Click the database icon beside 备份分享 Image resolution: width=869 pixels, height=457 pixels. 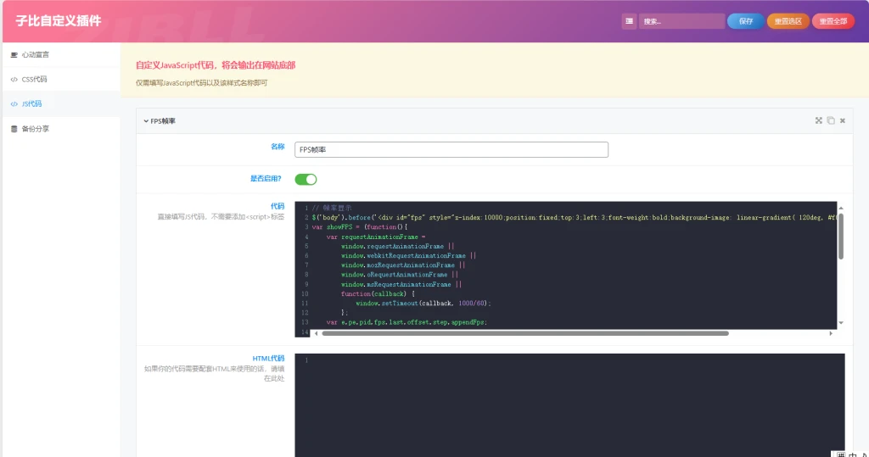(14, 129)
